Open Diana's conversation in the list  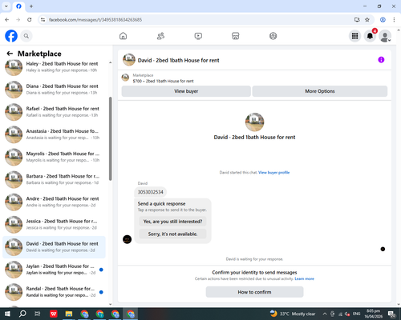coord(55,90)
